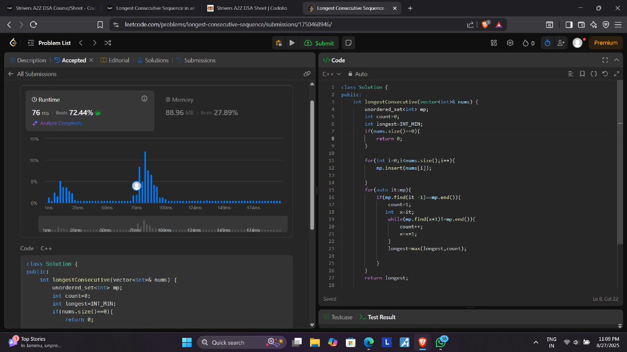Click the runtime info icon
Screen dimensions: 627x352
click(x=144, y=99)
